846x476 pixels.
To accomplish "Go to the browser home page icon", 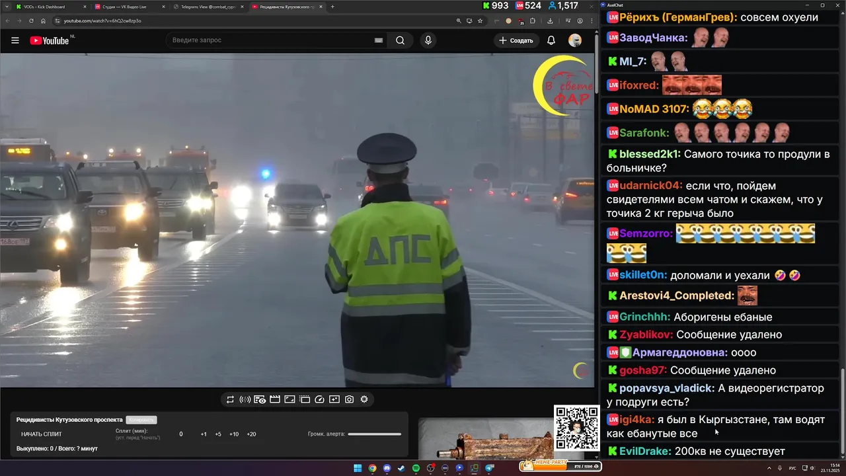I will (x=44, y=20).
